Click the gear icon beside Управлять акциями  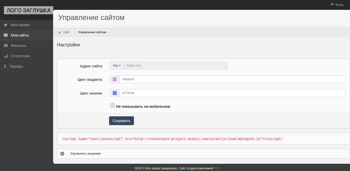pos(62,154)
